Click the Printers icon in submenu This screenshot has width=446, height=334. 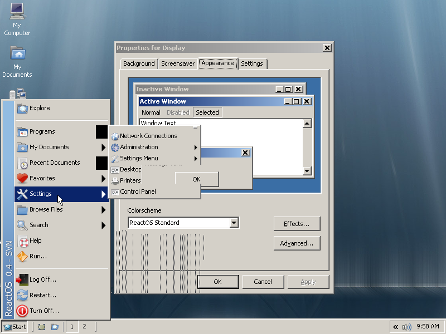[x=115, y=180]
